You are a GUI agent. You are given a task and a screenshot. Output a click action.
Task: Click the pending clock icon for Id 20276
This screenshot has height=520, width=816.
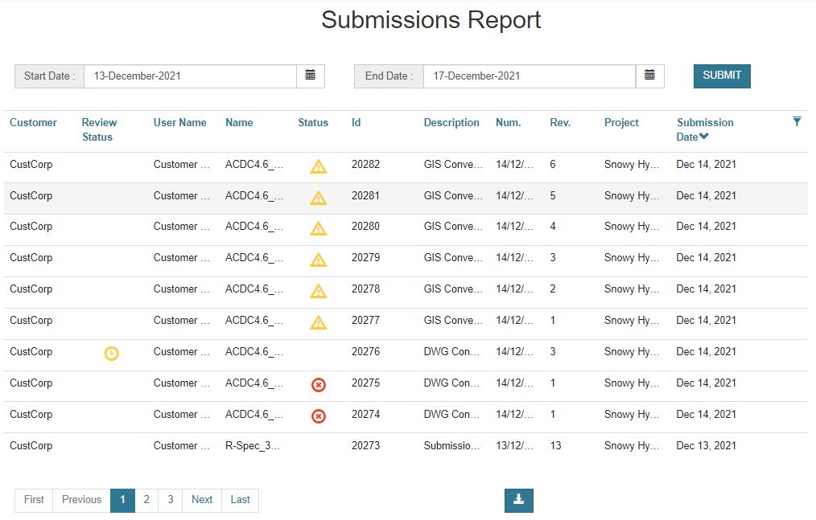pos(111,353)
